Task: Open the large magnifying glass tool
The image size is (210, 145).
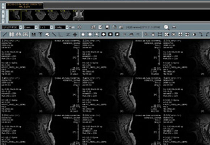Action: (167, 27)
